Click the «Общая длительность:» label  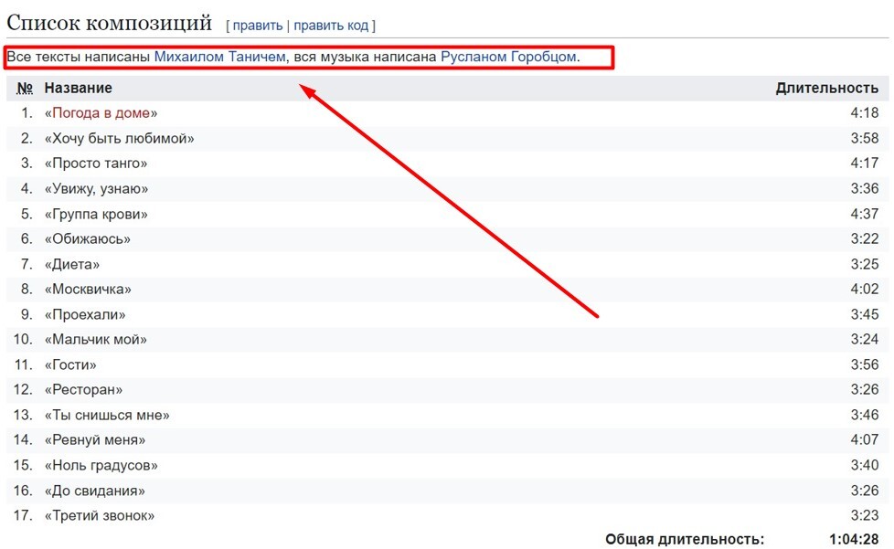[684, 540]
